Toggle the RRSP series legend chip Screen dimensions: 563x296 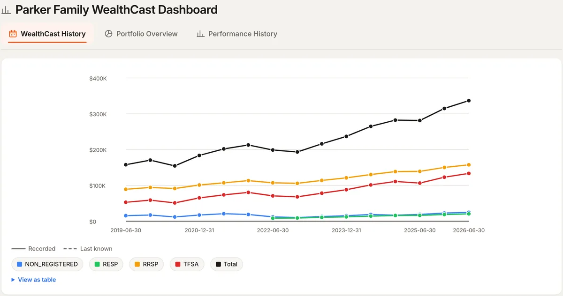pyautogui.click(x=146, y=264)
